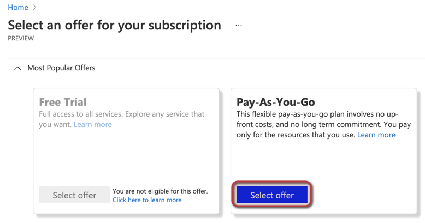Open Learn more link in Free Trial card

coord(92,124)
